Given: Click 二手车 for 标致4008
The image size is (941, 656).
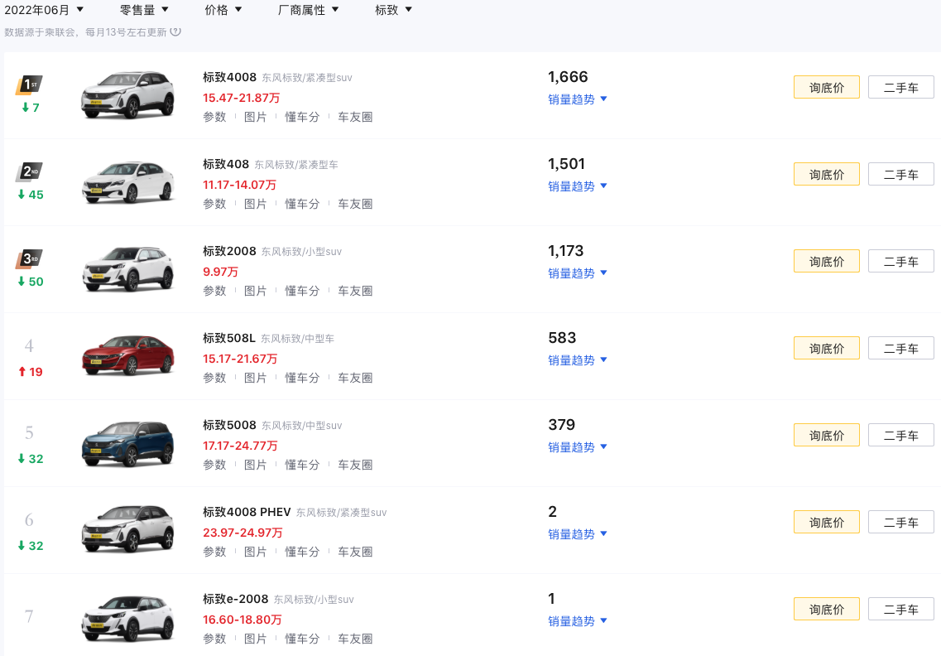Looking at the screenshot, I should [x=900, y=87].
